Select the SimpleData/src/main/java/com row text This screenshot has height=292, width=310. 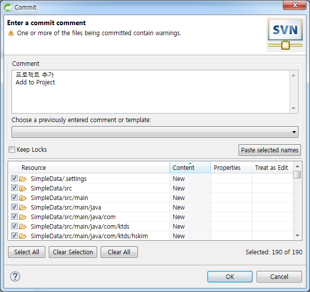pyautogui.click(x=73, y=217)
